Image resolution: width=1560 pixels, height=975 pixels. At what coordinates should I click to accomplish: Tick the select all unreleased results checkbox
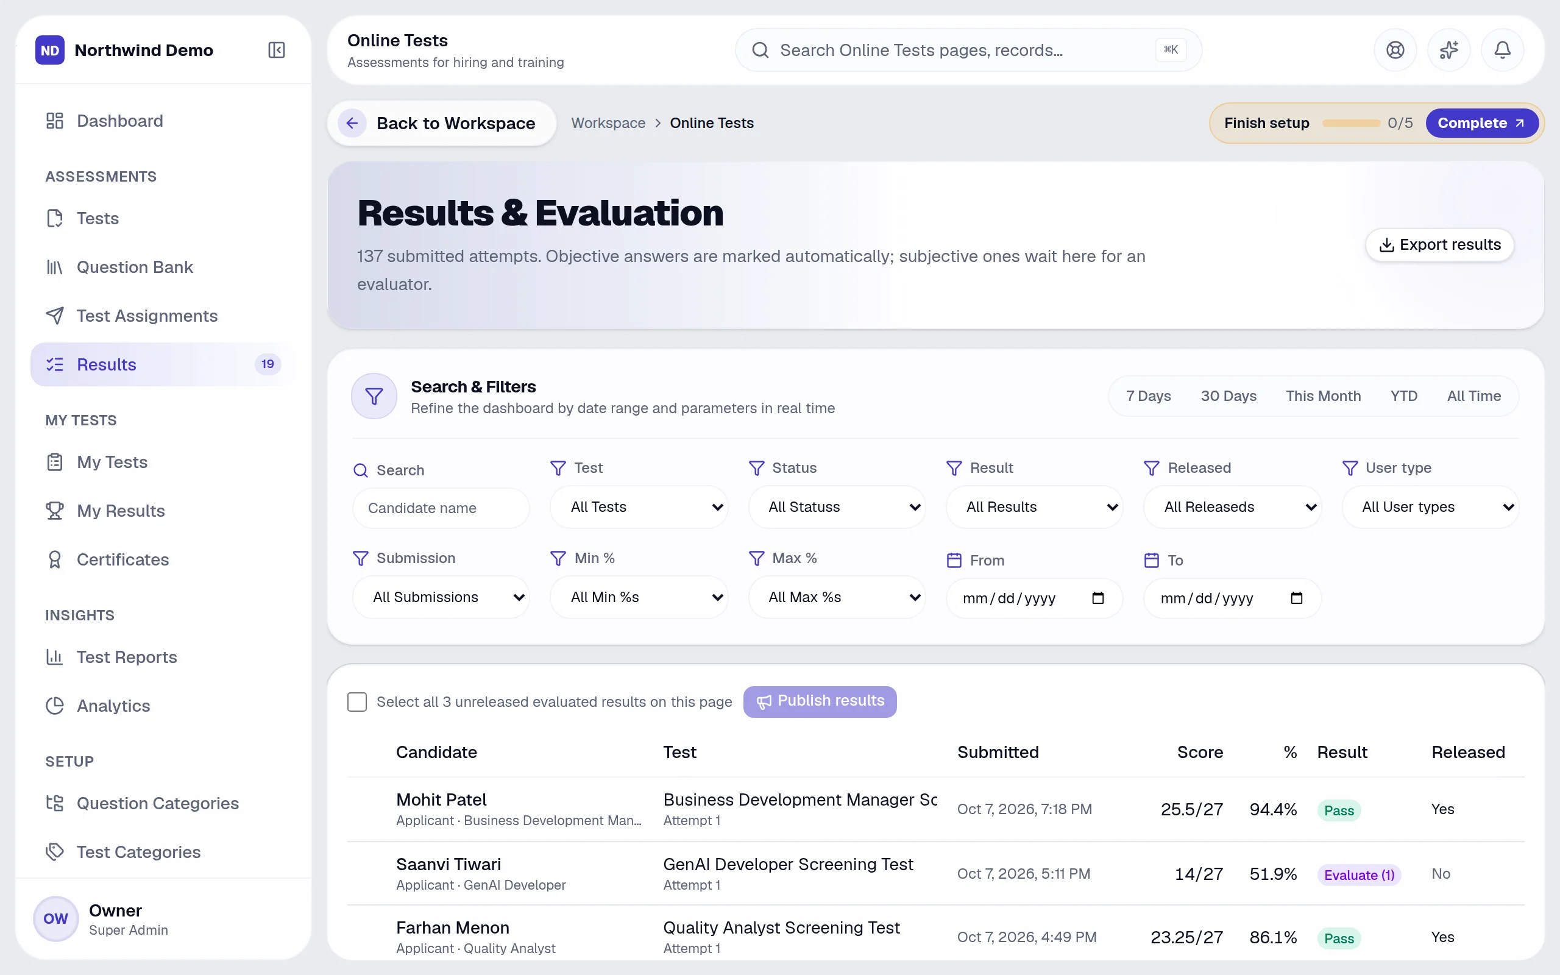point(357,701)
